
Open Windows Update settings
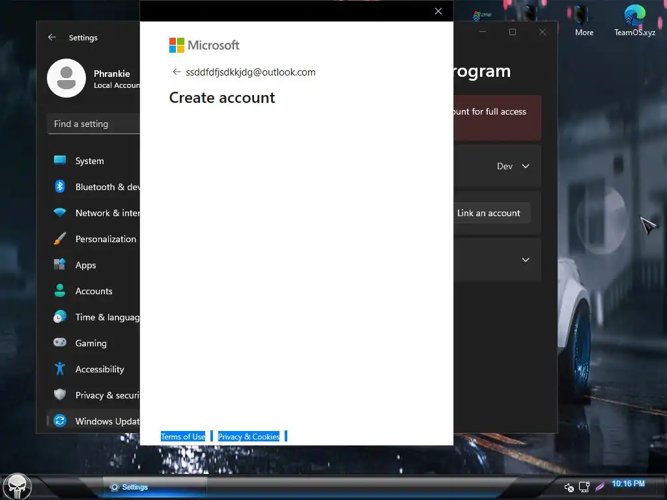[94, 421]
